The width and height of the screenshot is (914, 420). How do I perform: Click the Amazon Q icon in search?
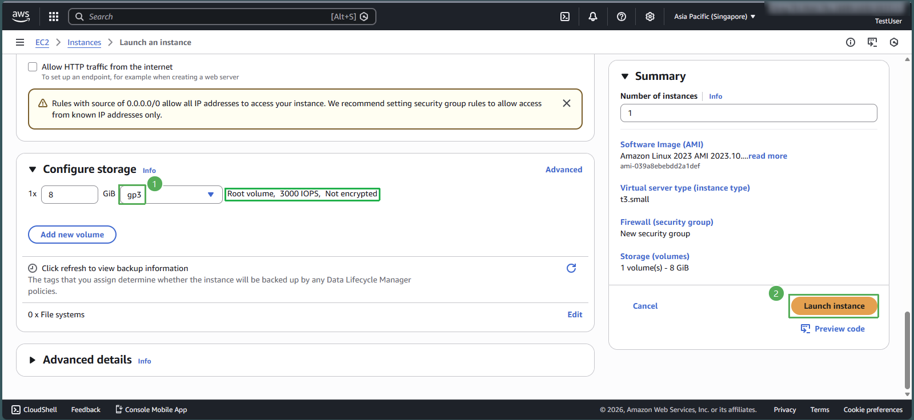tap(364, 17)
